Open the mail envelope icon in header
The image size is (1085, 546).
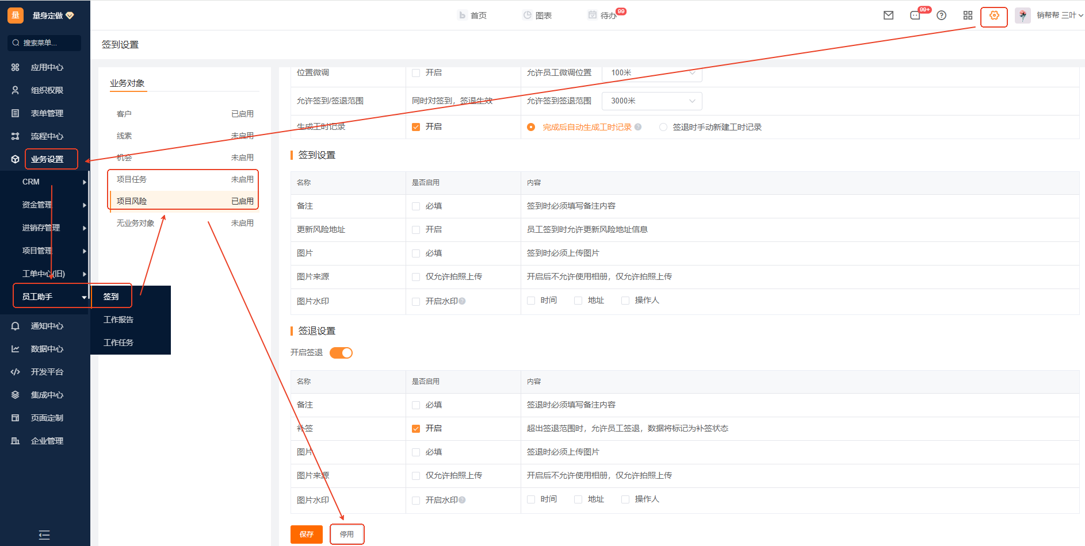pyautogui.click(x=888, y=16)
